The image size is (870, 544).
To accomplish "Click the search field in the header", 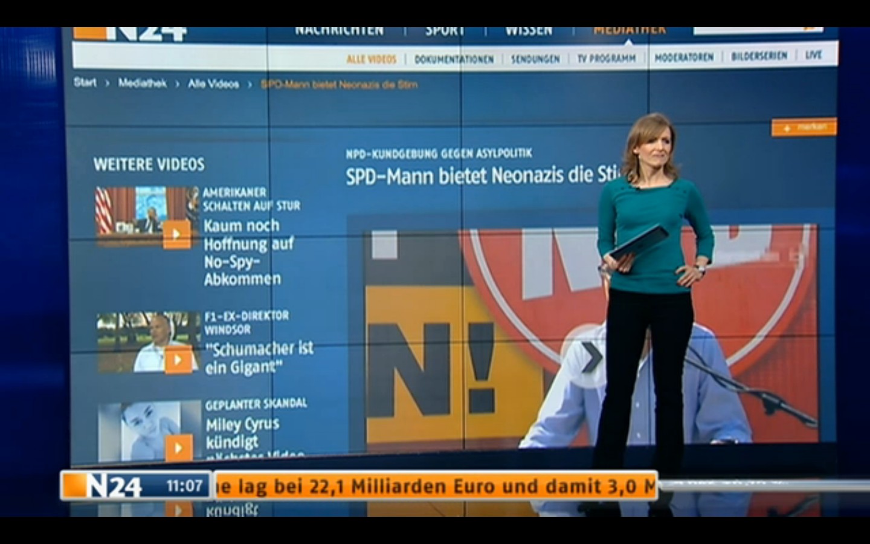I will (758, 30).
